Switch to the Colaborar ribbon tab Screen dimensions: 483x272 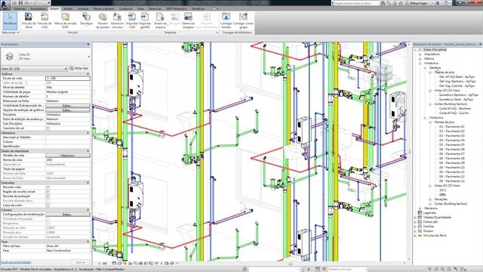[x=126, y=8]
